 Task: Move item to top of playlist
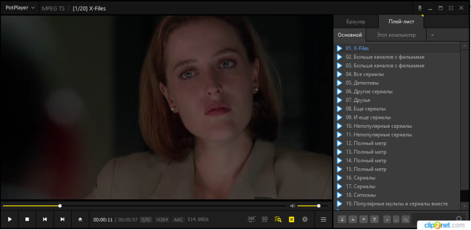[x=342, y=220]
